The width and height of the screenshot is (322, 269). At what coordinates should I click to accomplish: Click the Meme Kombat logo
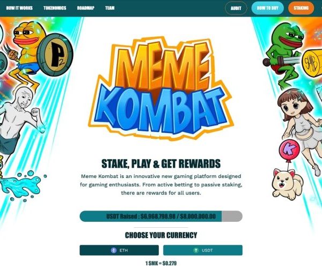pyautogui.click(x=161, y=88)
